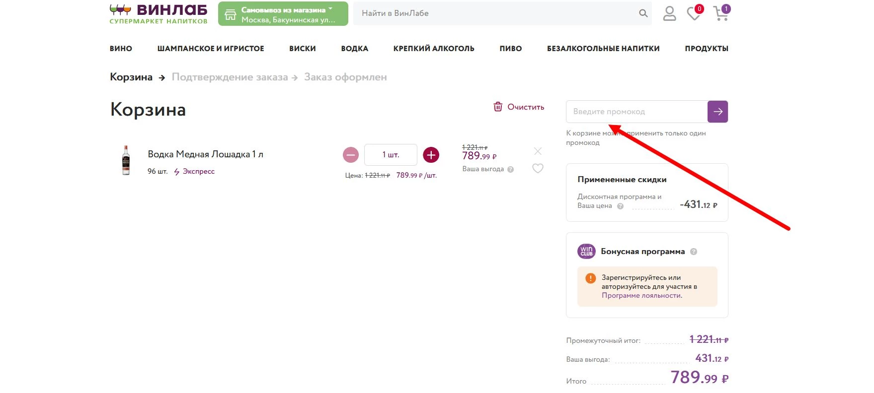Add Медная Лошадка vodka to favorites
Image resolution: width=874 pixels, height=393 pixels.
click(538, 169)
